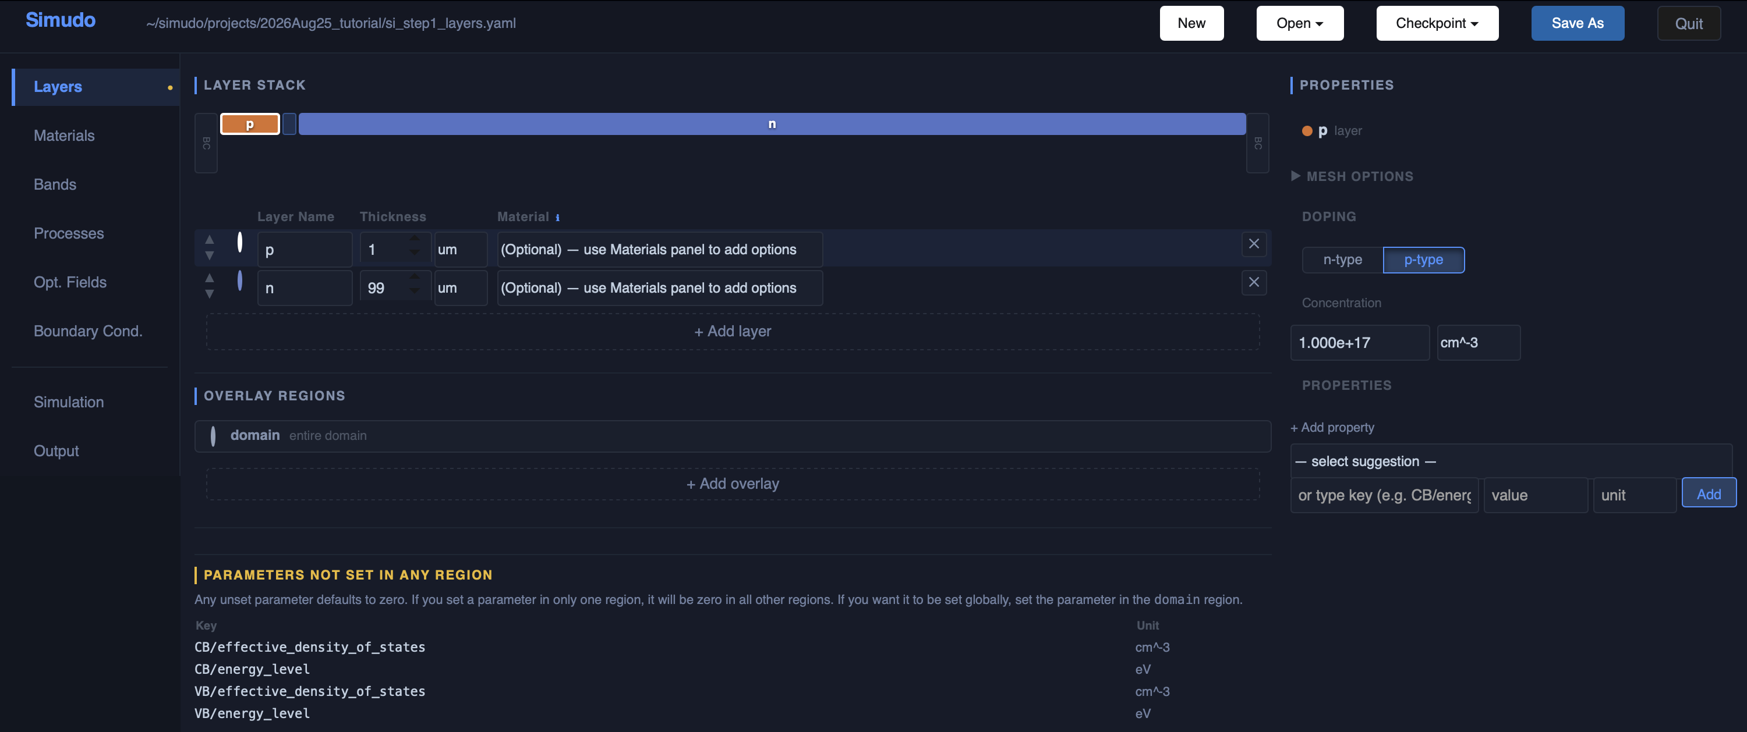Screen dimensions: 1747x732
Task: Click the Material info icon
Action: click(557, 218)
